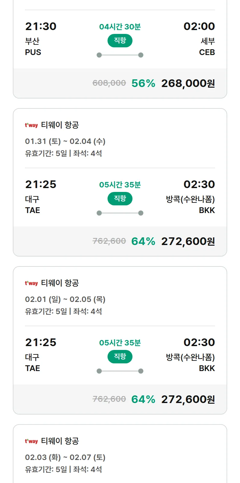Viewport: 240px width, 483px height.
Task: Click the 56% discount label on Cebu fare
Action: pos(143,83)
